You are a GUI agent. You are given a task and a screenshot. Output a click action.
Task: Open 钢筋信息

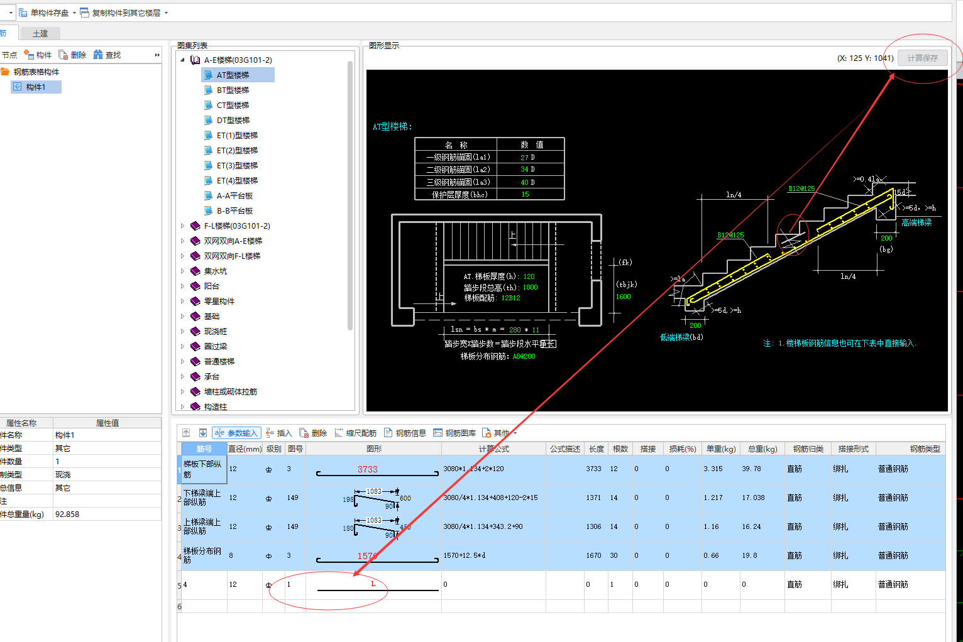point(405,433)
